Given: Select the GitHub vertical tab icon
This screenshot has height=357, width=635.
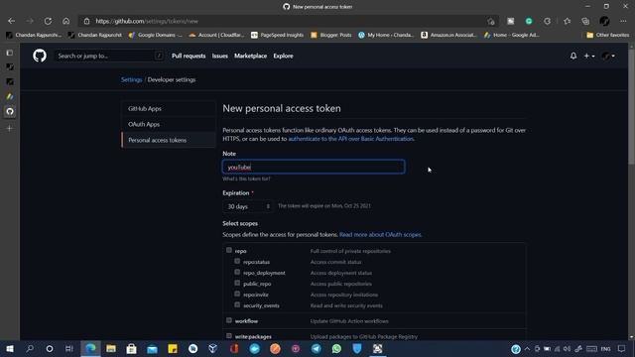Looking at the screenshot, I should 10,111.
